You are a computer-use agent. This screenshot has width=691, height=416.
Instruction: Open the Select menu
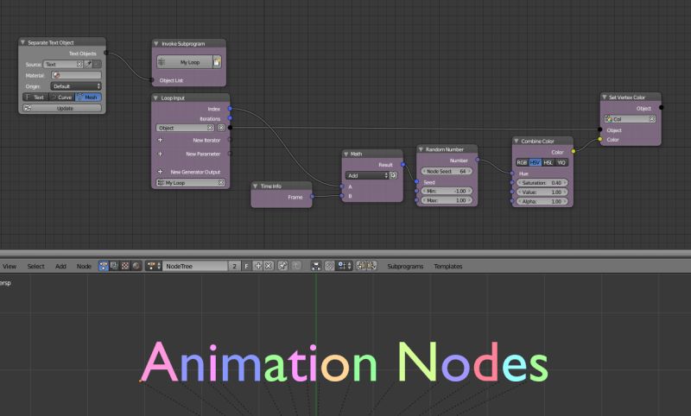click(x=35, y=267)
